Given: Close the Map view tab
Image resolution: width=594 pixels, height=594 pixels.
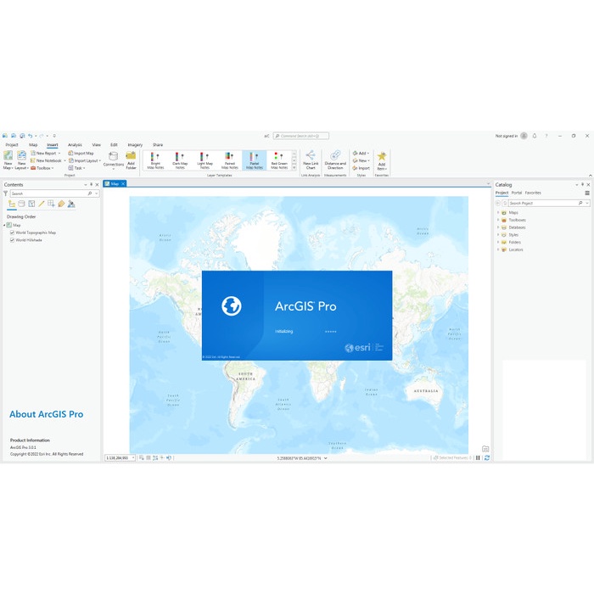Looking at the screenshot, I should 123,184.
